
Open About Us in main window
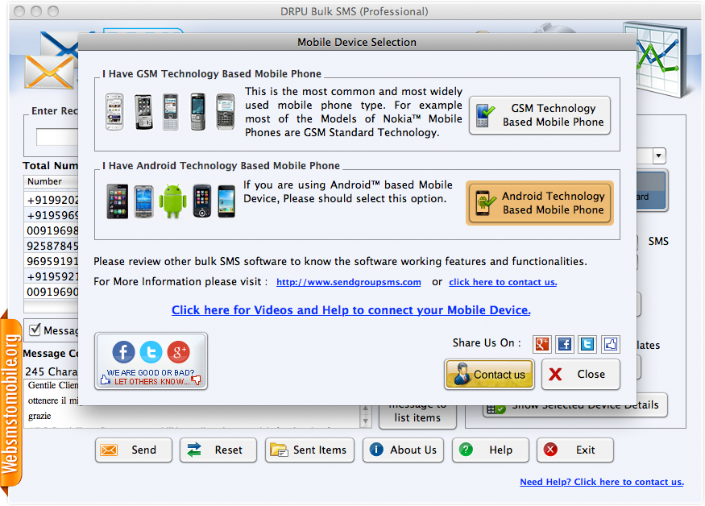click(403, 450)
